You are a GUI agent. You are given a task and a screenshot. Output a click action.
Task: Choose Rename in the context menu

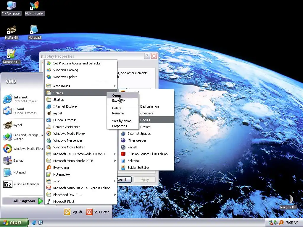pyautogui.click(x=123, y=113)
